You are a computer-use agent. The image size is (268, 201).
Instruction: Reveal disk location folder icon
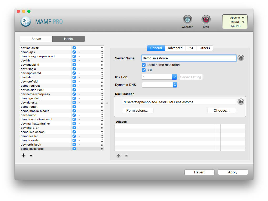pyautogui.click(x=241, y=102)
